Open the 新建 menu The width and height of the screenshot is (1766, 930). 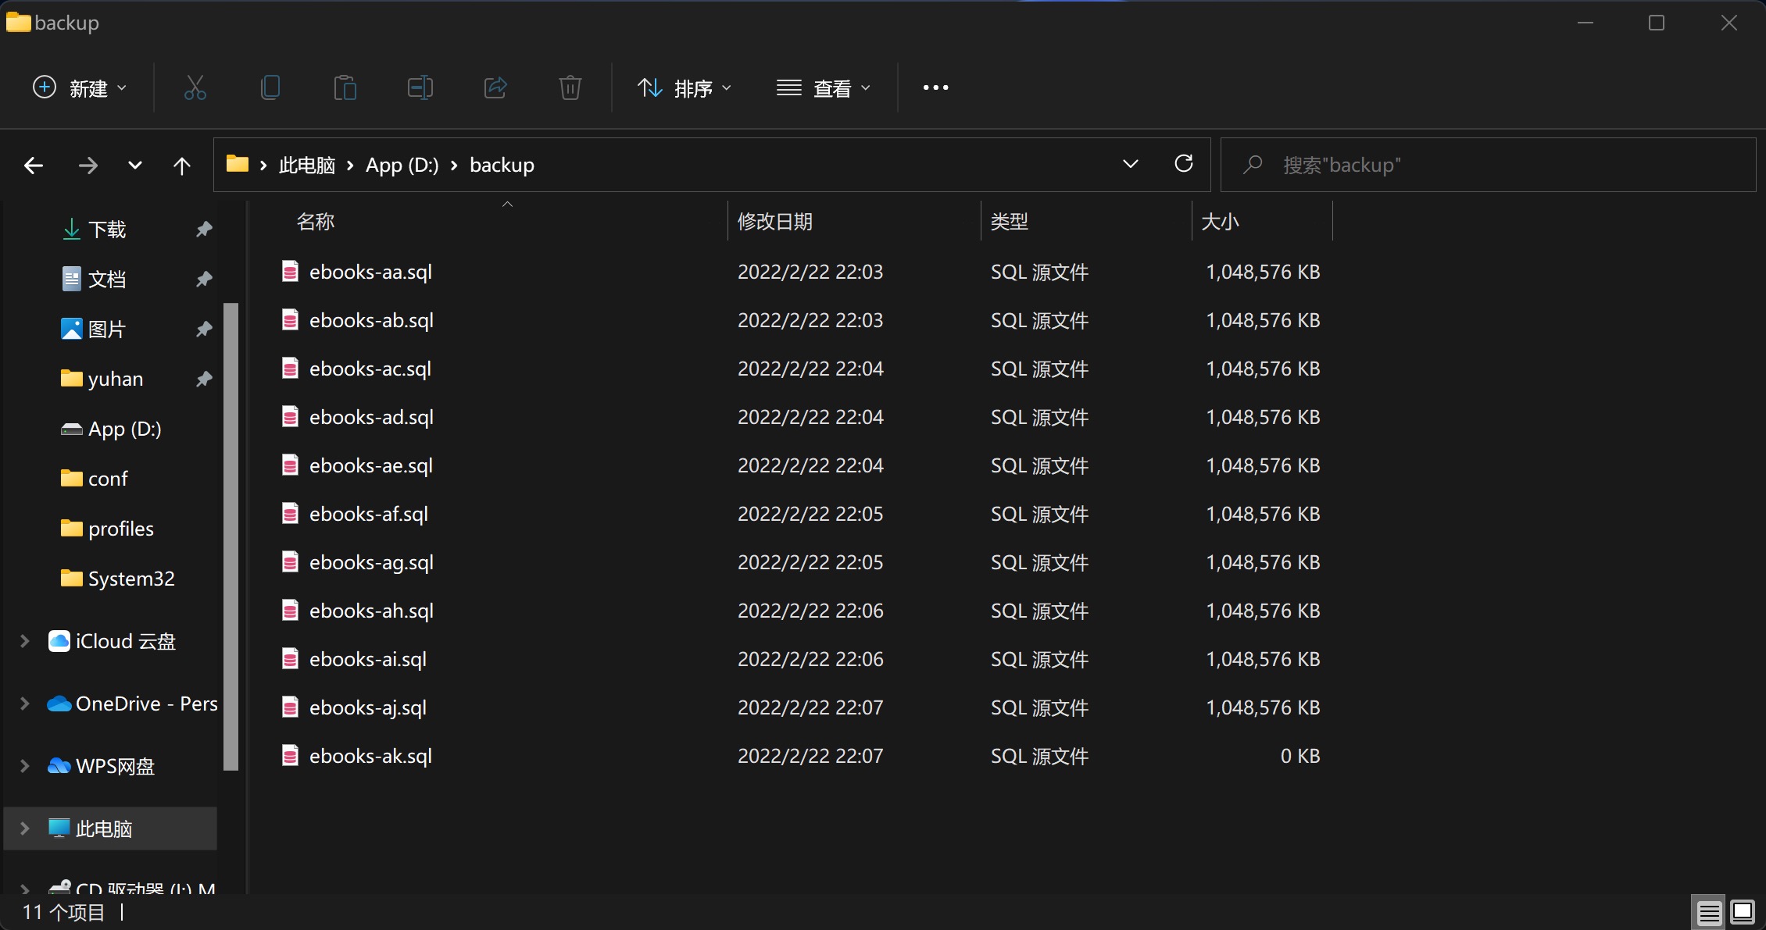pos(78,87)
